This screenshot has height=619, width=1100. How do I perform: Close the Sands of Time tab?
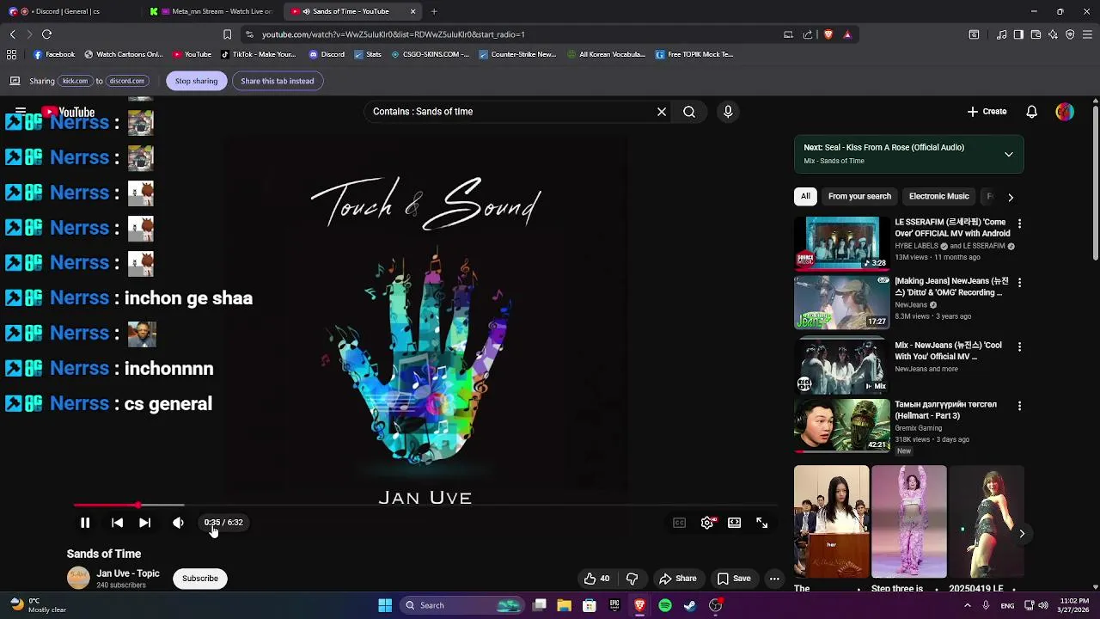point(412,11)
